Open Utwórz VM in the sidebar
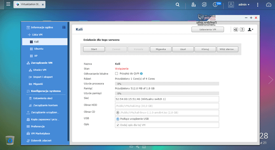The image size is (275, 150). coord(40,70)
